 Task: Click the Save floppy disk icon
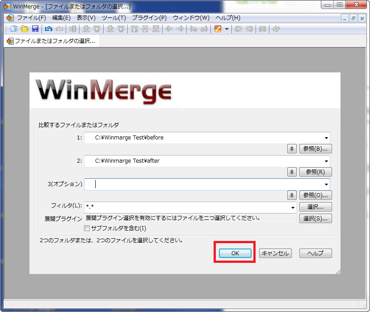[x=35, y=29]
